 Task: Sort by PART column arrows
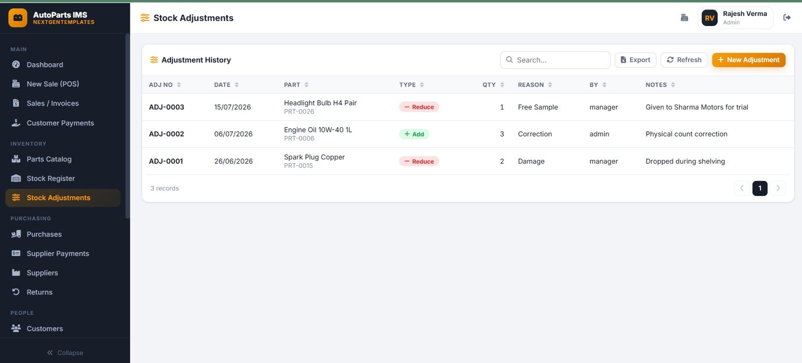(x=306, y=85)
